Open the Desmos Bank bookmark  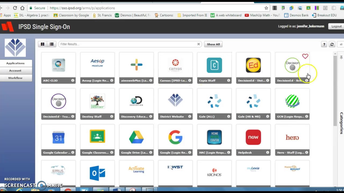click(296, 15)
